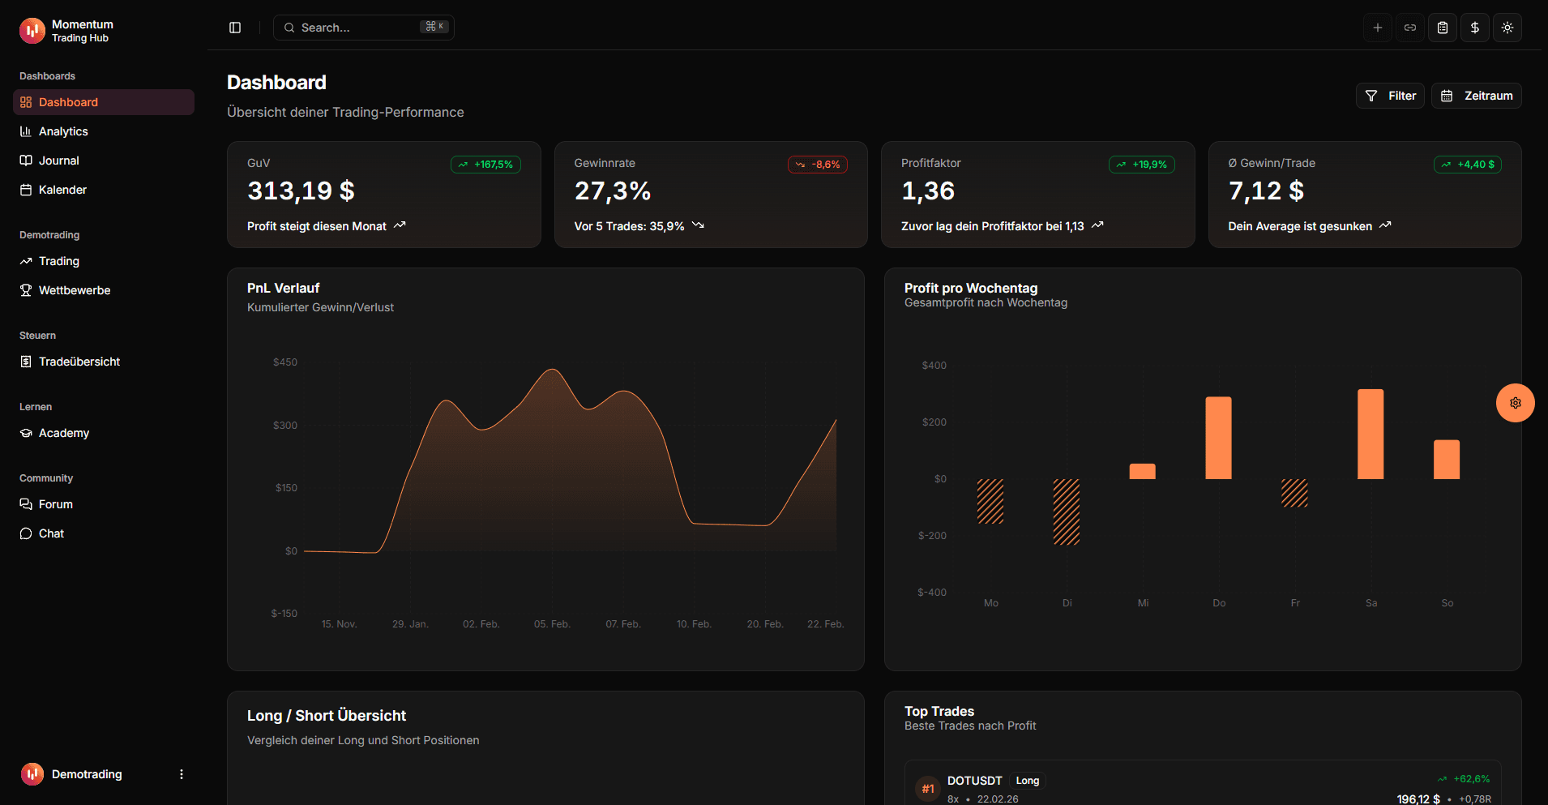
Task: Open Chat via the speech bubble icon
Action: coord(26,533)
